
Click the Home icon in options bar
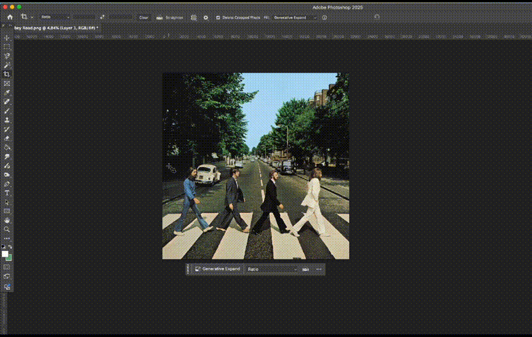click(10, 17)
